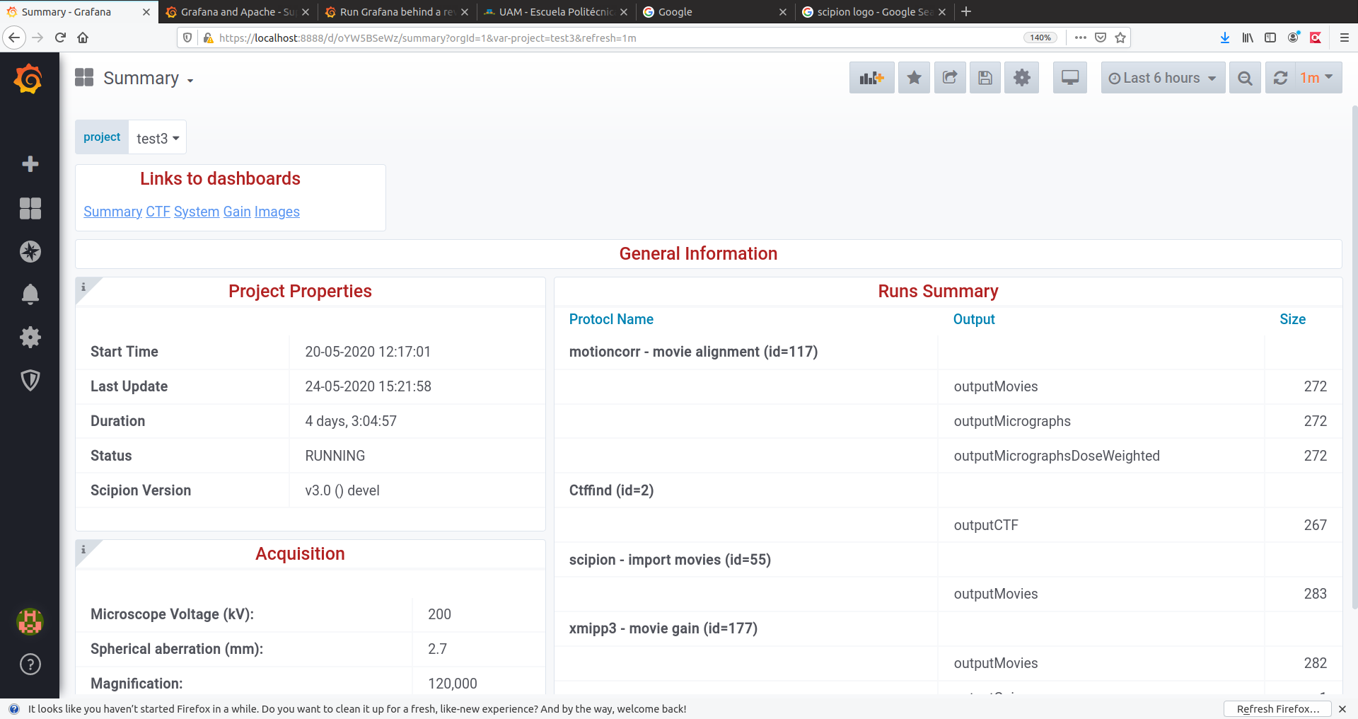1358x719 pixels.
Task: Zoom out time range with magnifier
Action: coord(1245,78)
